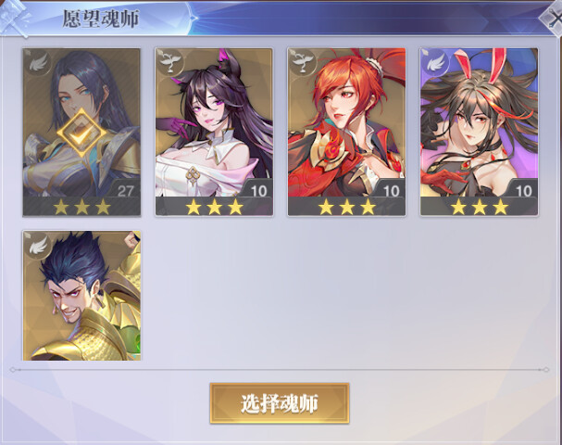Select the cat-eared purple-haired soul master card
The height and width of the screenshot is (445, 562).
[x=214, y=132]
